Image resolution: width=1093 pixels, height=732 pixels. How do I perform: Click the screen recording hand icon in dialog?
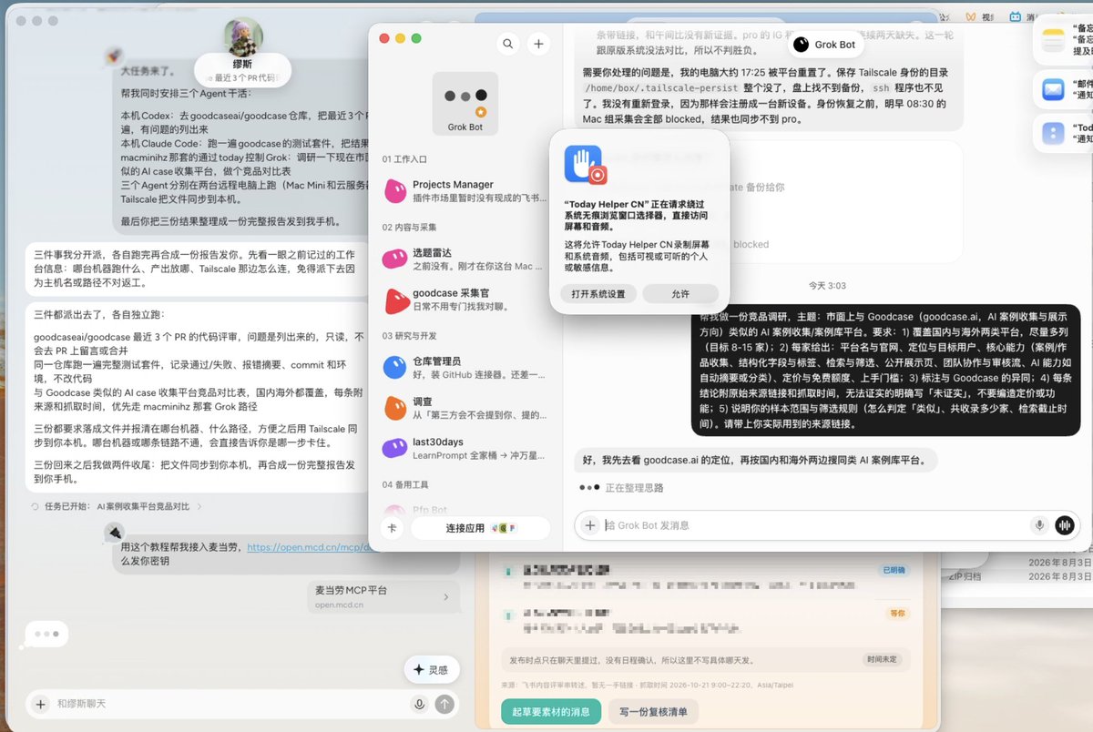[x=584, y=165]
